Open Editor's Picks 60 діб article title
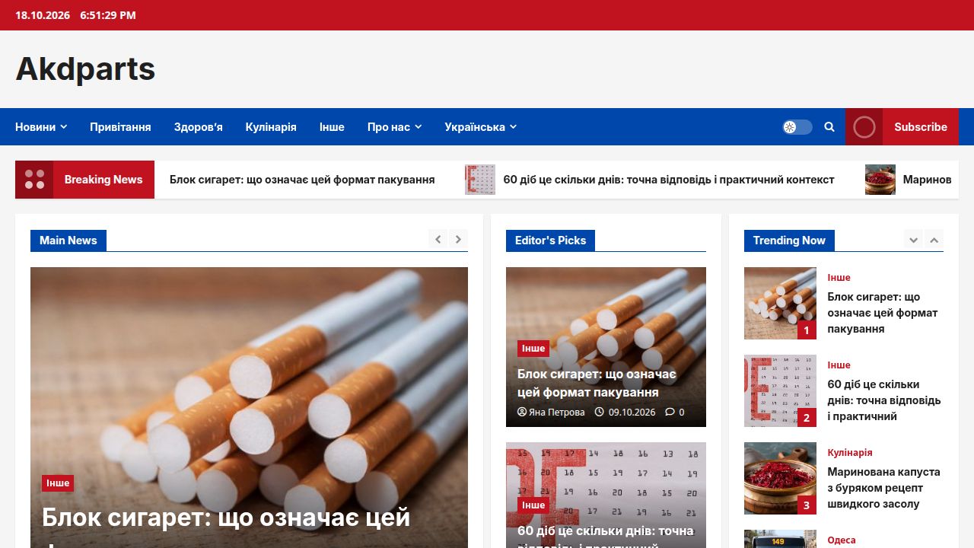The height and width of the screenshot is (548, 974). 606,535
